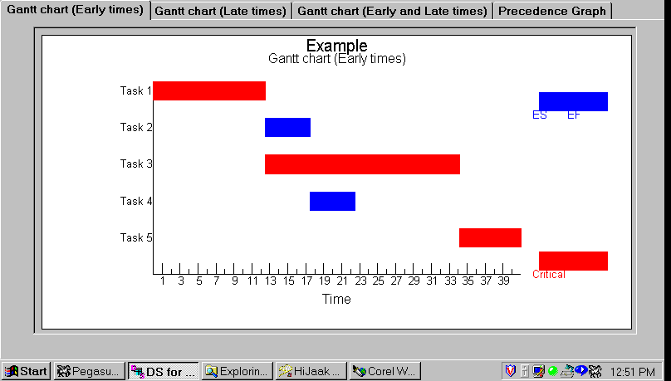Switch to the Exploring taskbar window
671x381 pixels.
tap(237, 371)
